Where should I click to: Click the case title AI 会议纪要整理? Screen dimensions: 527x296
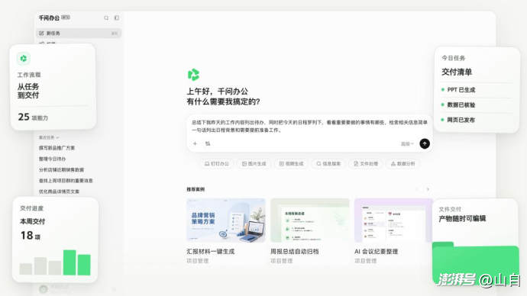click(376, 251)
